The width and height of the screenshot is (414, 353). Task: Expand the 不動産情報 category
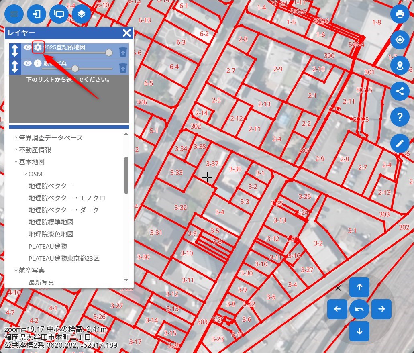[x=35, y=150]
